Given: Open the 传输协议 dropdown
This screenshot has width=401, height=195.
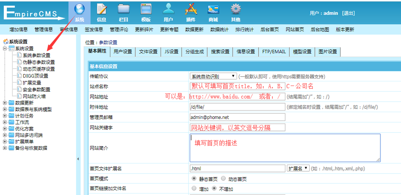Looking at the screenshot, I should (x=213, y=76).
